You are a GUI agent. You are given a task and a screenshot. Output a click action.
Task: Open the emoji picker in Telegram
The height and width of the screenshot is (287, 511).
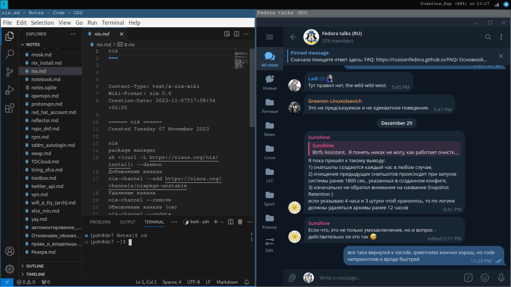[485, 277]
